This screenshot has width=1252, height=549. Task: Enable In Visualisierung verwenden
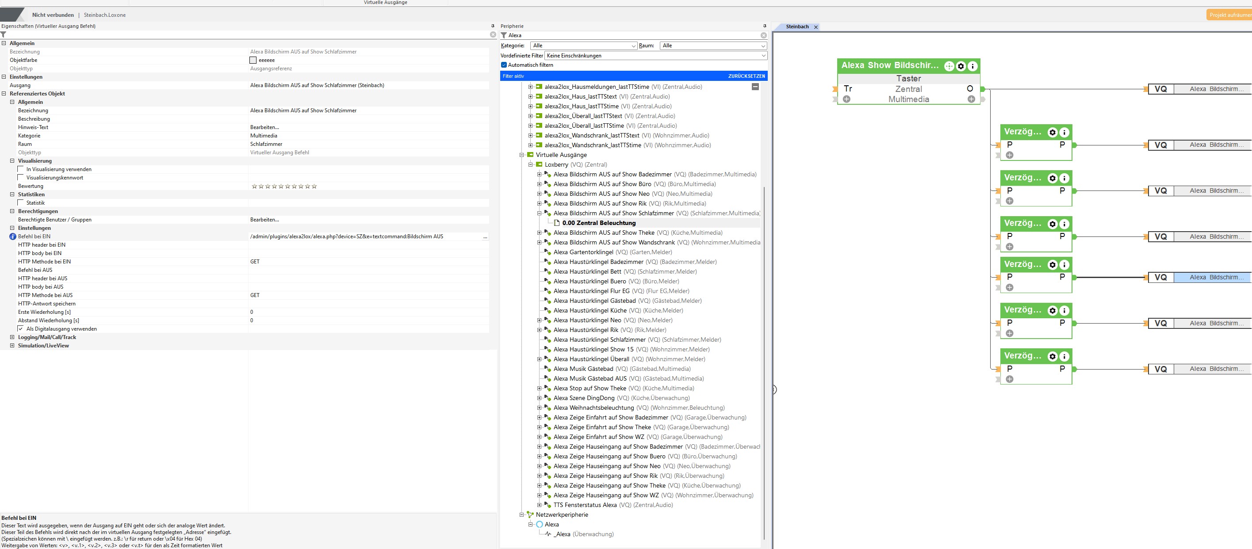tap(20, 169)
